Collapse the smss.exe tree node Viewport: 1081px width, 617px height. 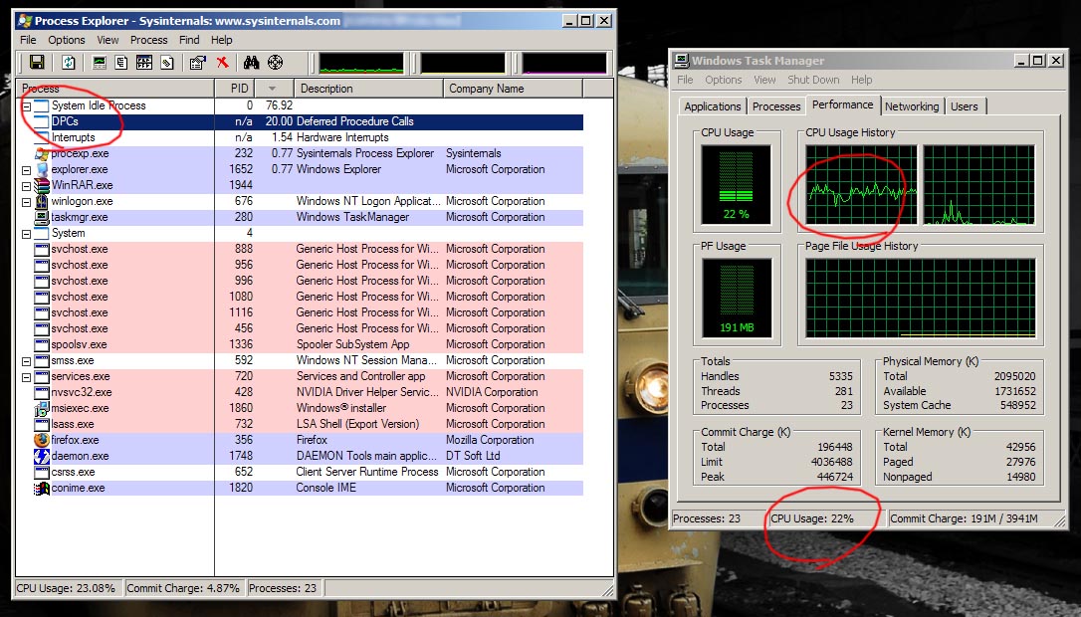pyautogui.click(x=26, y=361)
